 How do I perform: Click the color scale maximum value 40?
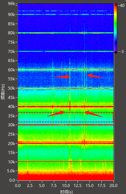point(122,6)
